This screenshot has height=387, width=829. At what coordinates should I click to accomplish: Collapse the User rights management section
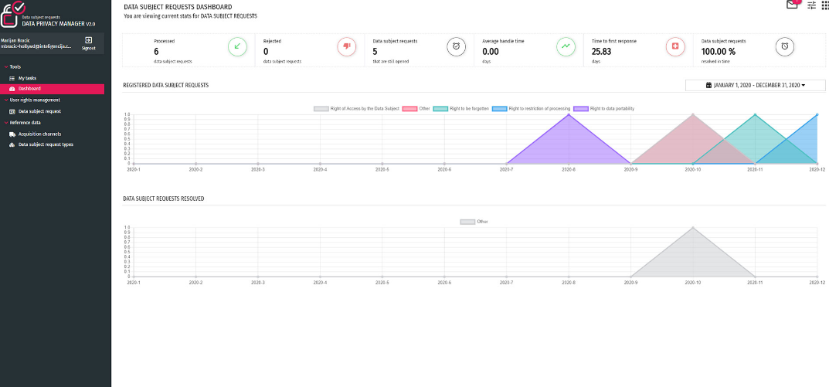[x=6, y=100]
